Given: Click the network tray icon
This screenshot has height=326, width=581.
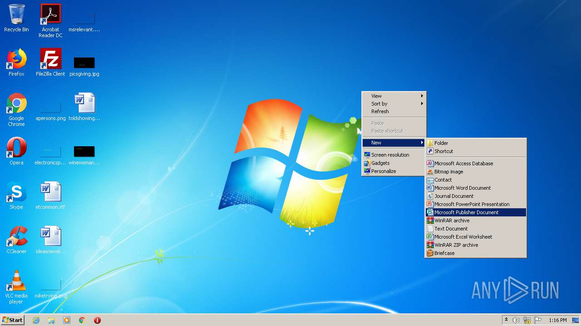Looking at the screenshot, I should point(527,320).
